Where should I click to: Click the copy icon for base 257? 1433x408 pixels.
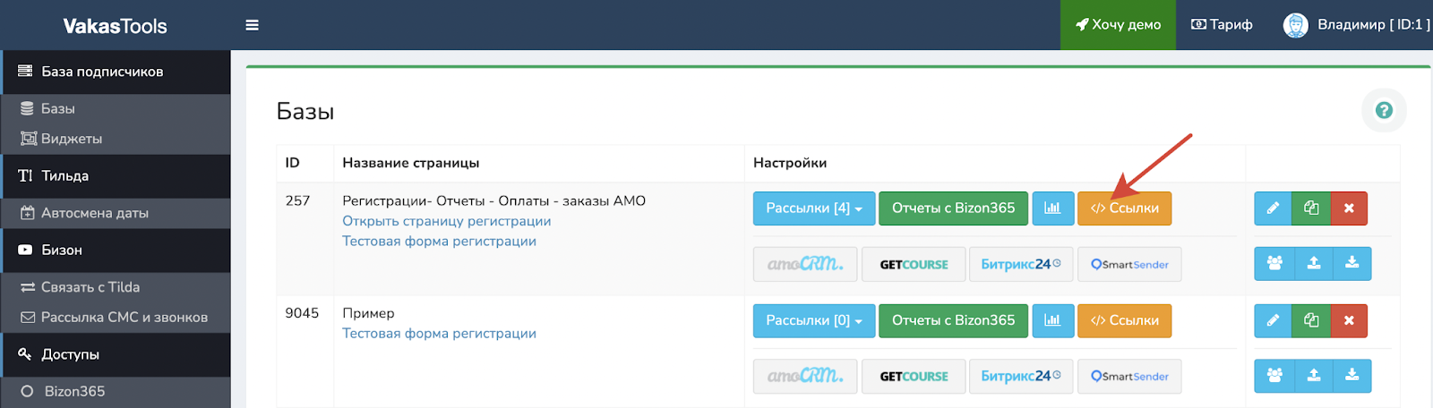click(1311, 208)
